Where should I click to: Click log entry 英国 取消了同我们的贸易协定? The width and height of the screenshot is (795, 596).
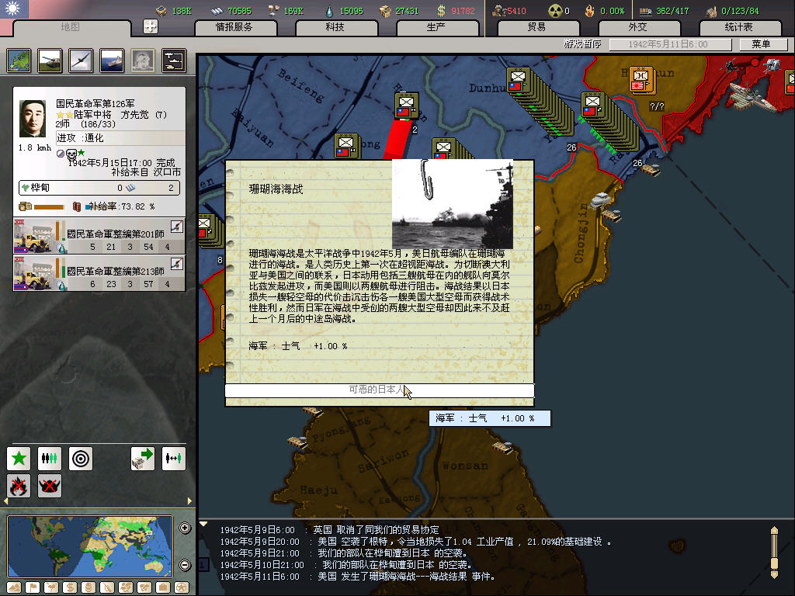tap(329, 530)
